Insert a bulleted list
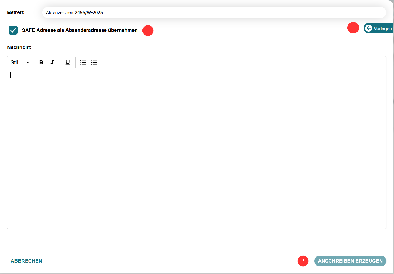The width and height of the screenshot is (394, 274). pyautogui.click(x=94, y=62)
